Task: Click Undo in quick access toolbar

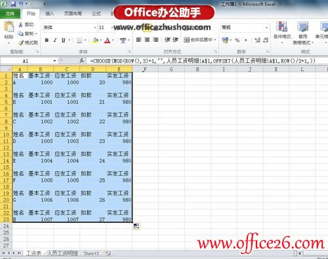Action: [22, 4]
